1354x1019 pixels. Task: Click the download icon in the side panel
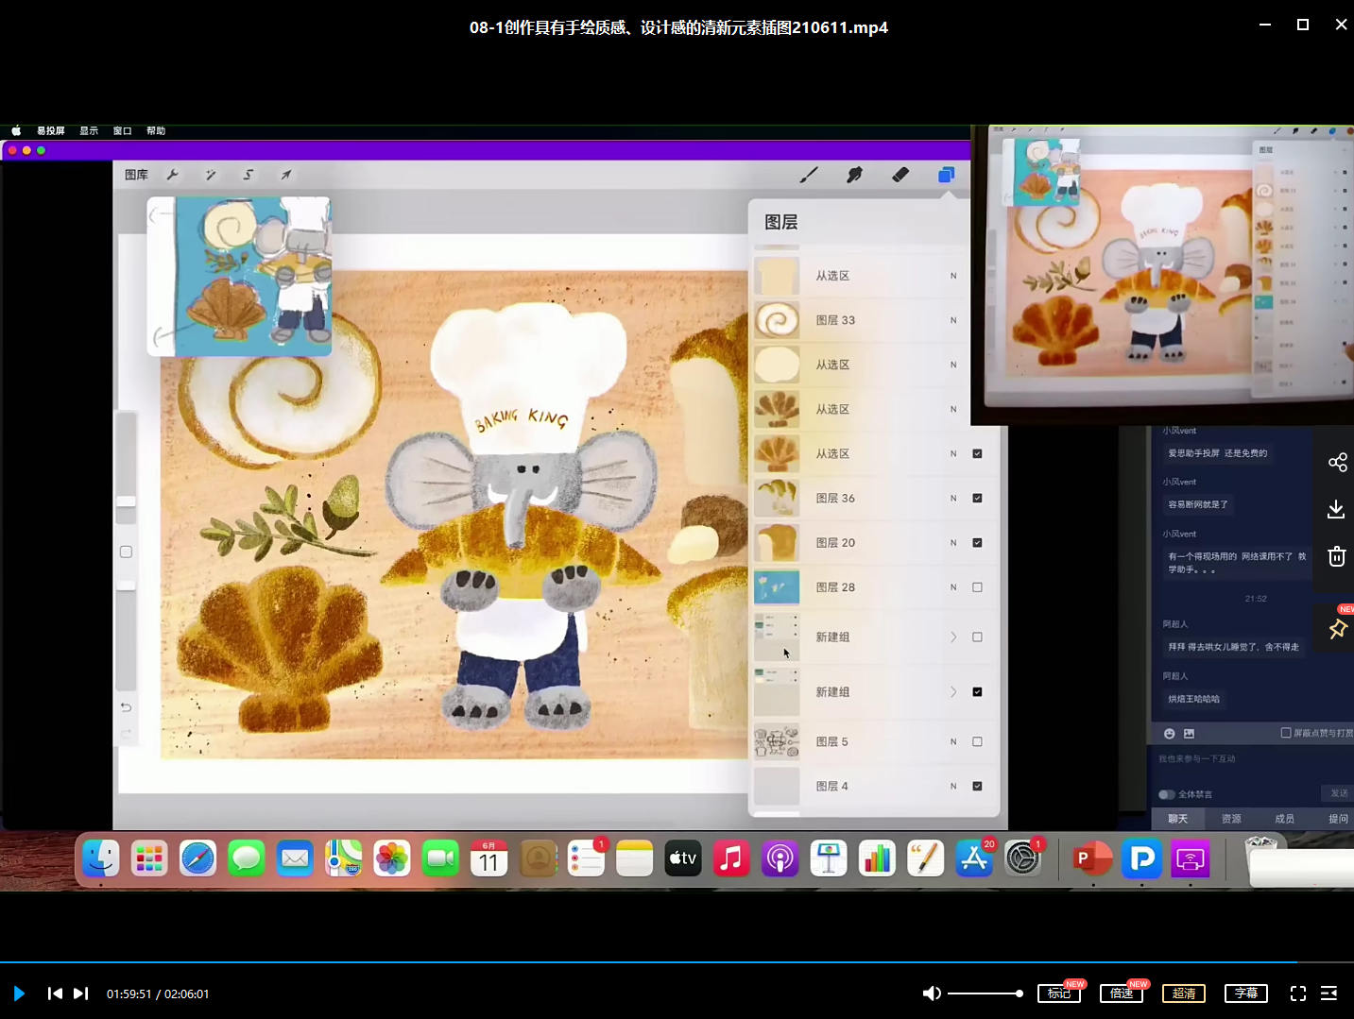[x=1336, y=510]
